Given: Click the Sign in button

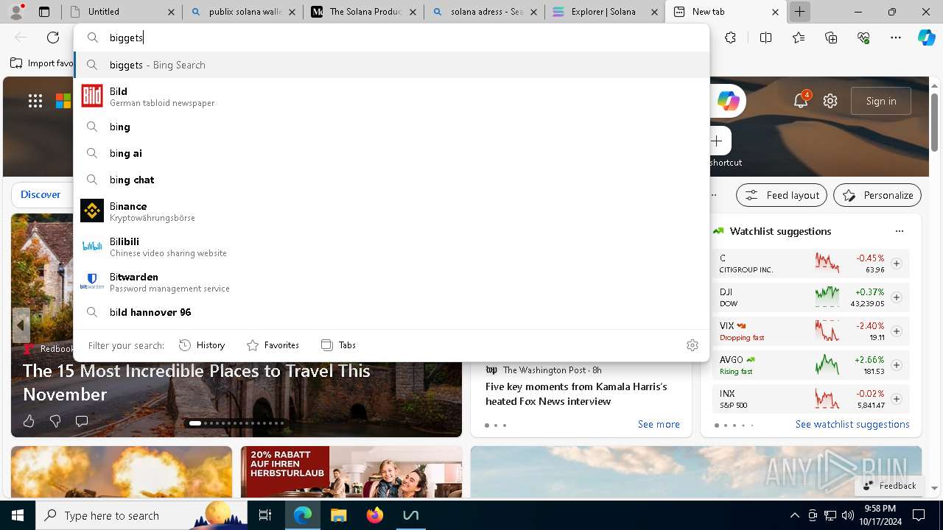Looking at the screenshot, I should [881, 101].
